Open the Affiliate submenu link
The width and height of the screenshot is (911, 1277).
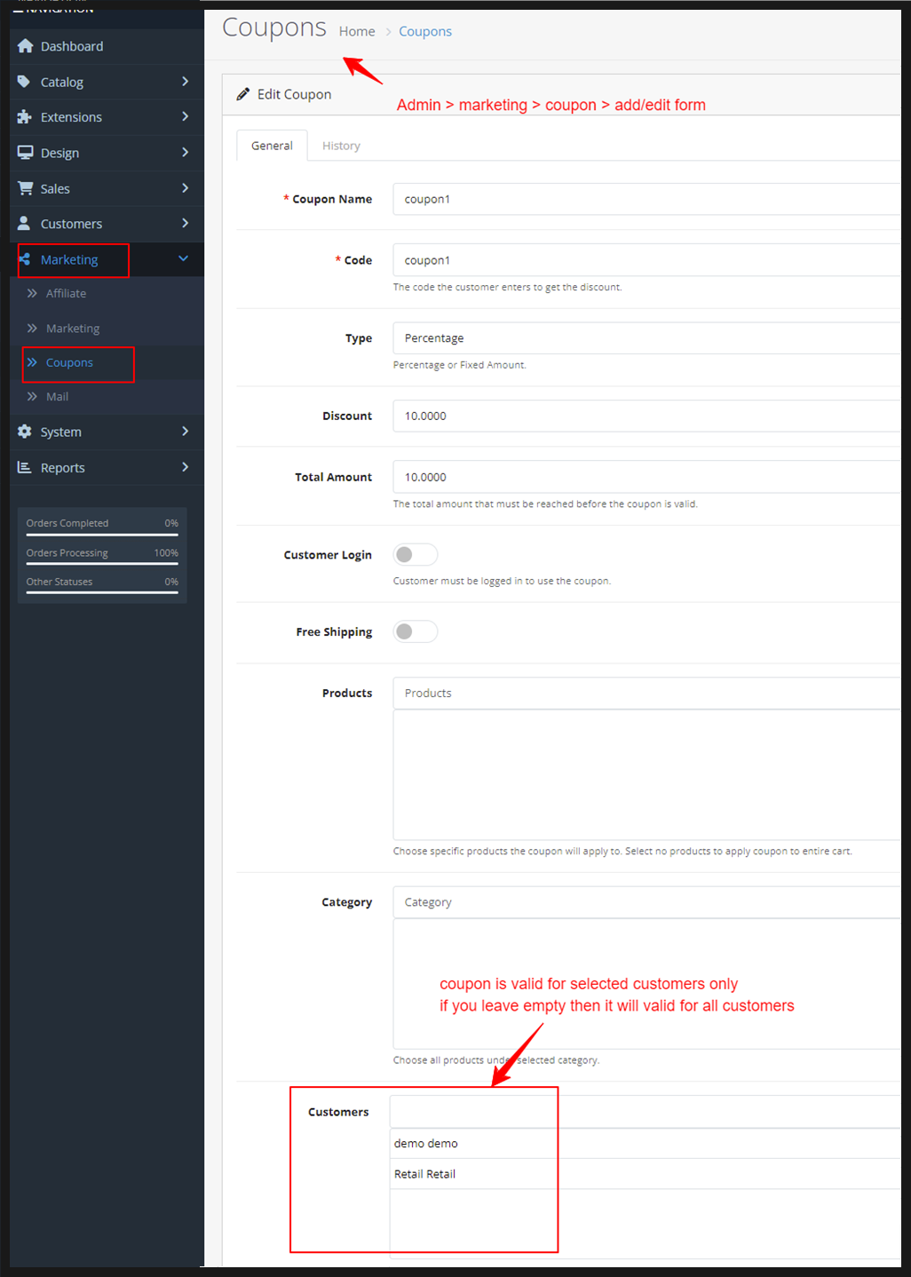tap(66, 293)
